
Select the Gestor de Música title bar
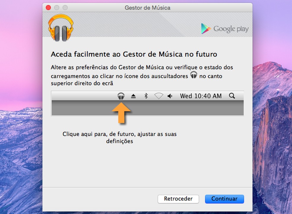click(x=147, y=7)
